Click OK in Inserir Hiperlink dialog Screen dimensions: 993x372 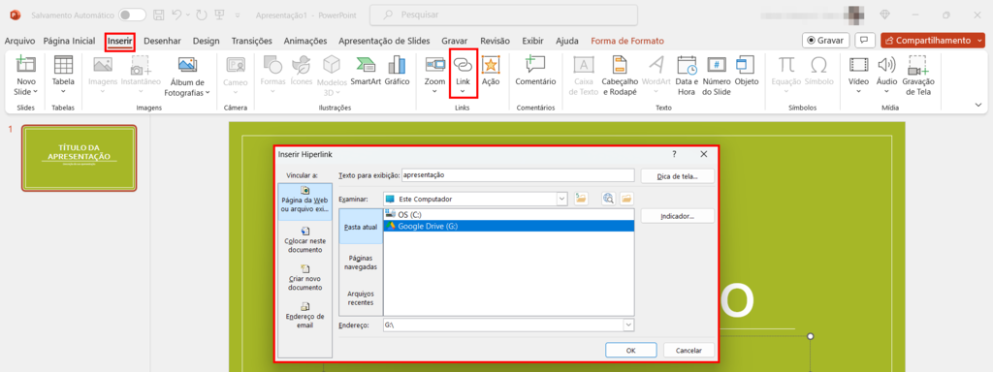coord(630,350)
